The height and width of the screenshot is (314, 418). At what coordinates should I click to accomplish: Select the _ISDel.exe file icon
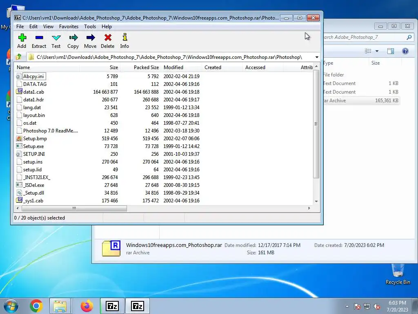point(19,185)
